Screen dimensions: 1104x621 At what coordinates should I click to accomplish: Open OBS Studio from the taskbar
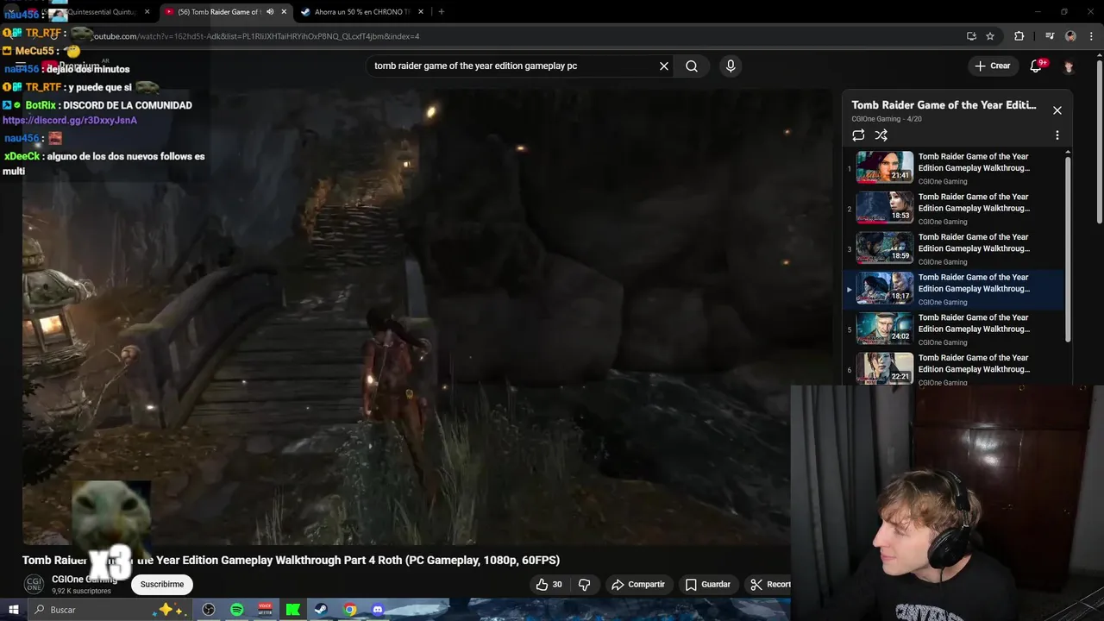[x=209, y=610]
